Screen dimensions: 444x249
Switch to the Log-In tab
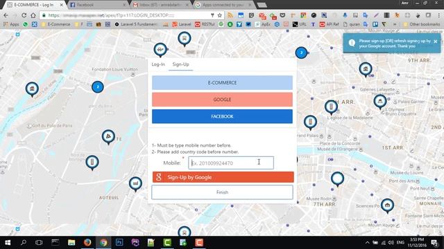point(158,64)
